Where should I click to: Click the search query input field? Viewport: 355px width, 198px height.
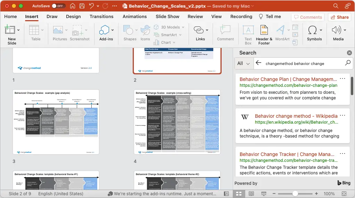coord(303,64)
